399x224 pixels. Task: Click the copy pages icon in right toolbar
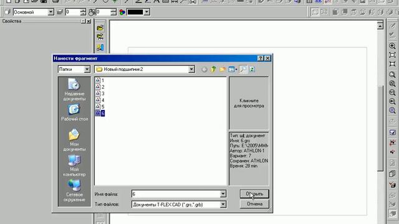[x=392, y=174]
